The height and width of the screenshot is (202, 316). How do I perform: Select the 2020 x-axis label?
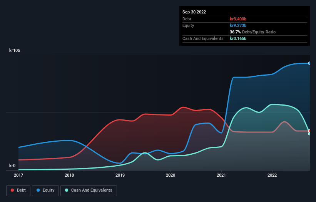click(x=171, y=175)
